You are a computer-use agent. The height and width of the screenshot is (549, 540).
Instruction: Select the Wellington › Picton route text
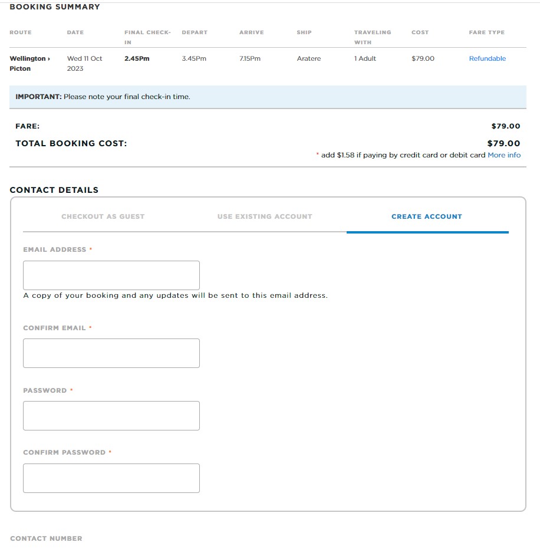click(29, 63)
